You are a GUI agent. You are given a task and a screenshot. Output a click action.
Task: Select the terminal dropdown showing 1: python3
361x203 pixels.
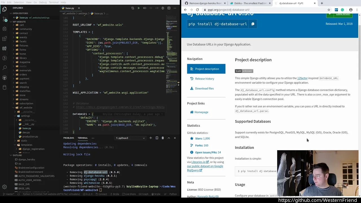pos(130,138)
